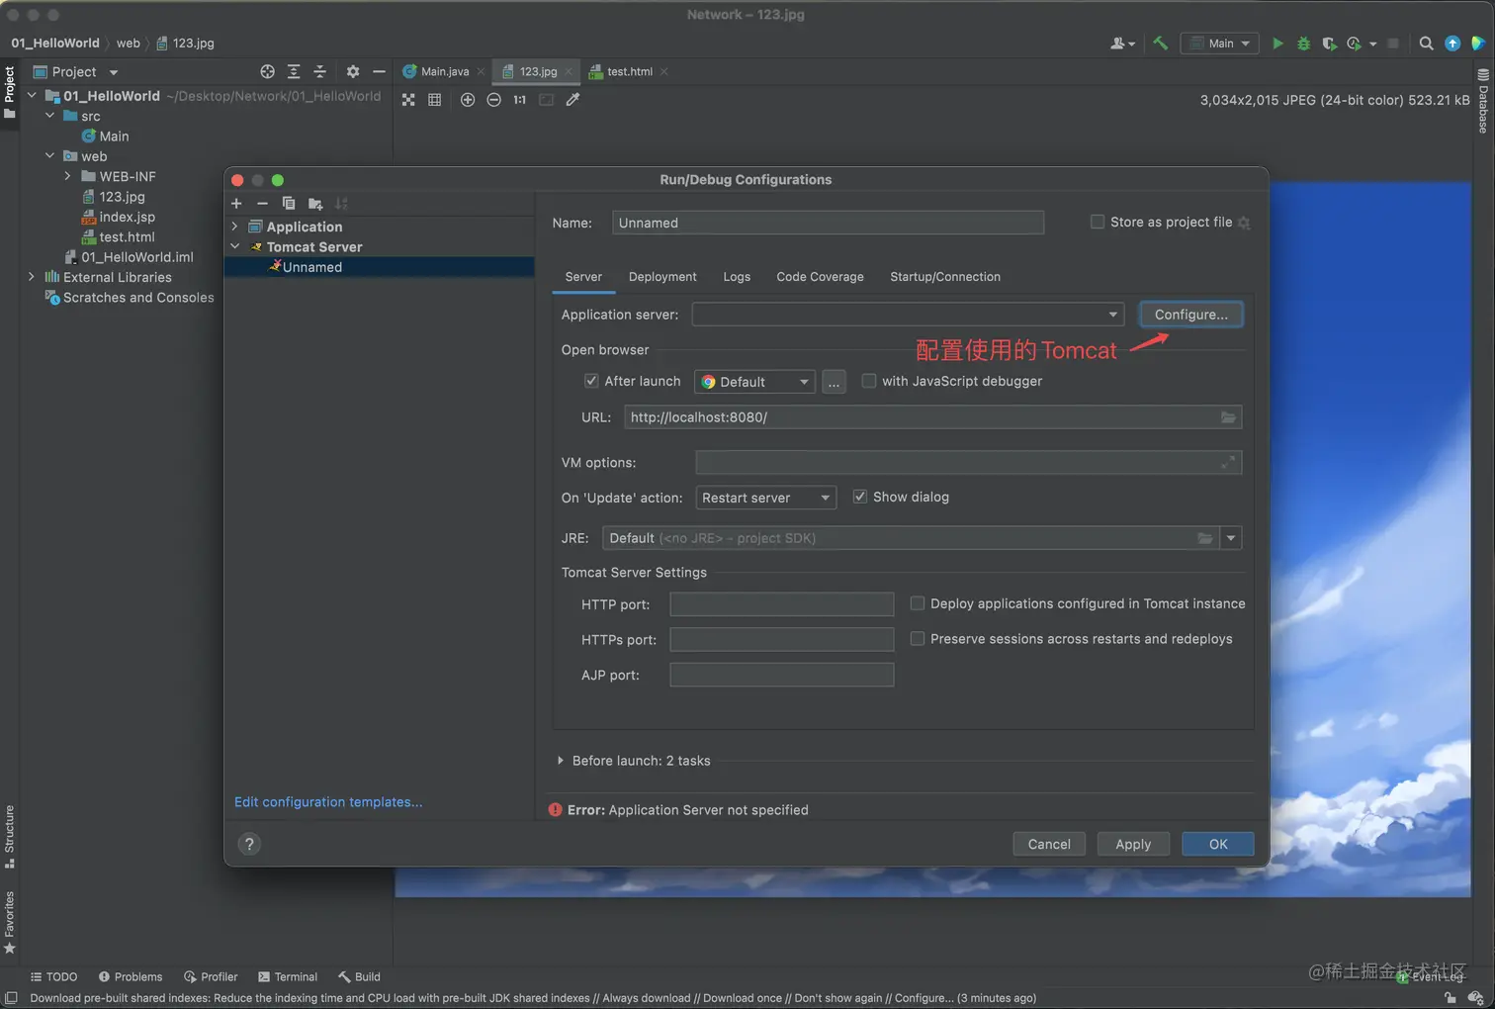Click the Configure... button
The height and width of the screenshot is (1009, 1495).
[x=1190, y=315]
